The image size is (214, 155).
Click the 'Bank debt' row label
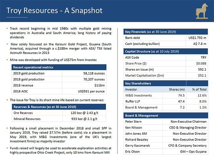pos(133,38)
